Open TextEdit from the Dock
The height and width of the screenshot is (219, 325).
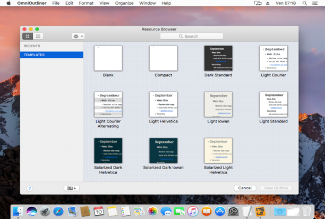(247, 212)
